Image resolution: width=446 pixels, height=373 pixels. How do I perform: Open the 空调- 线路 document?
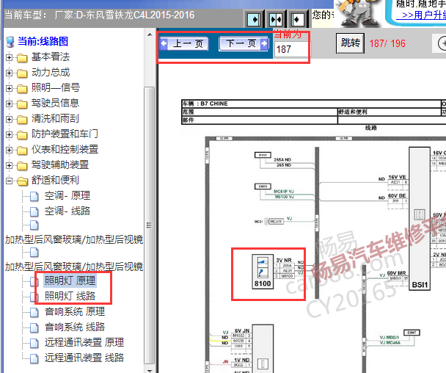pyautogui.click(x=67, y=211)
